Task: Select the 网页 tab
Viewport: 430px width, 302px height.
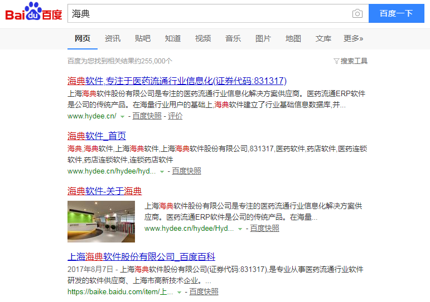Action: [x=83, y=38]
